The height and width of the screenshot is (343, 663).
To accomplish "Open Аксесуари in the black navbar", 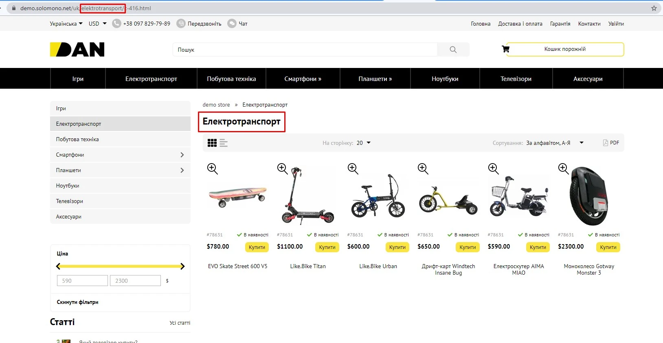I will pyautogui.click(x=588, y=79).
